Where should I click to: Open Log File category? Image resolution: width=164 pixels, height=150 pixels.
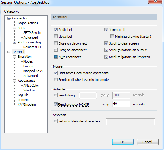coord(23,95)
